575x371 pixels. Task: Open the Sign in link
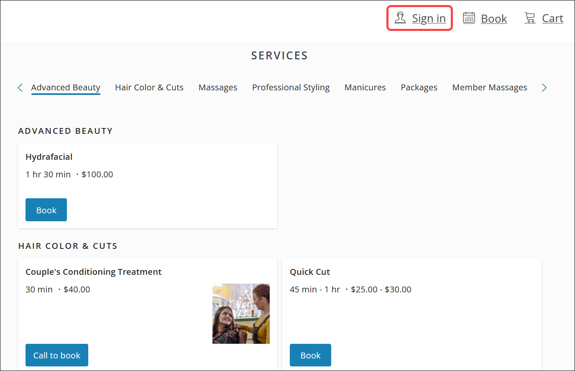pos(429,18)
